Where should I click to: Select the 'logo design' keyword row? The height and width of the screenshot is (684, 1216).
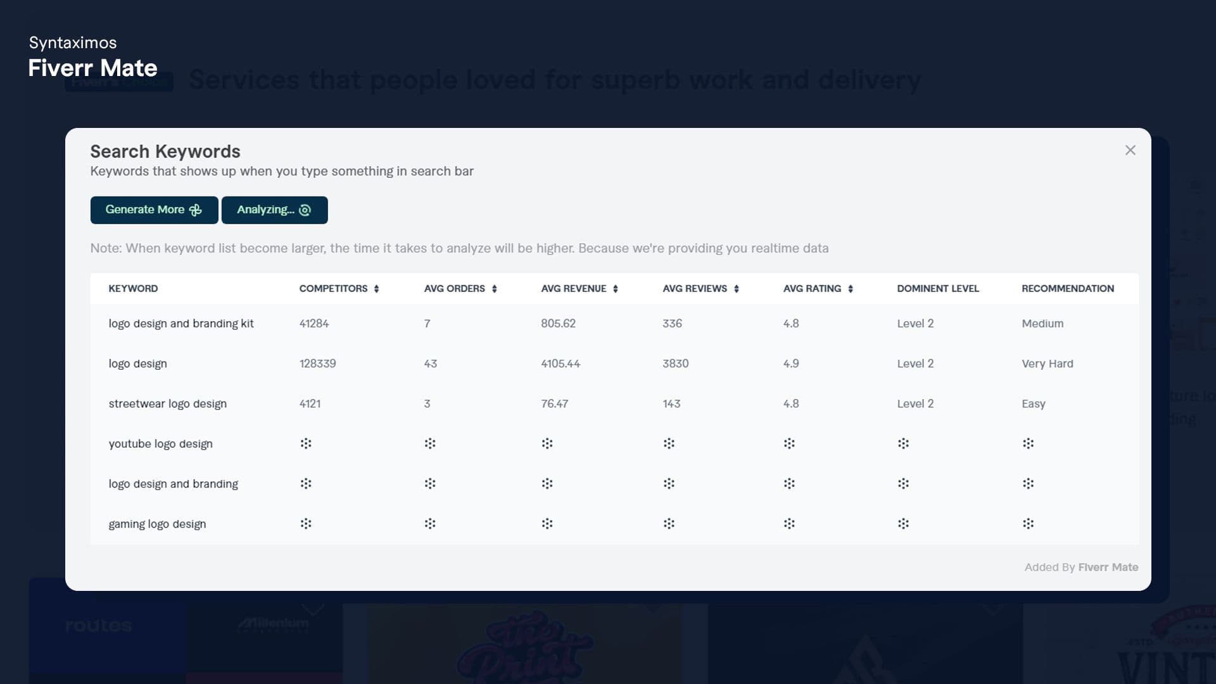pyautogui.click(x=614, y=364)
